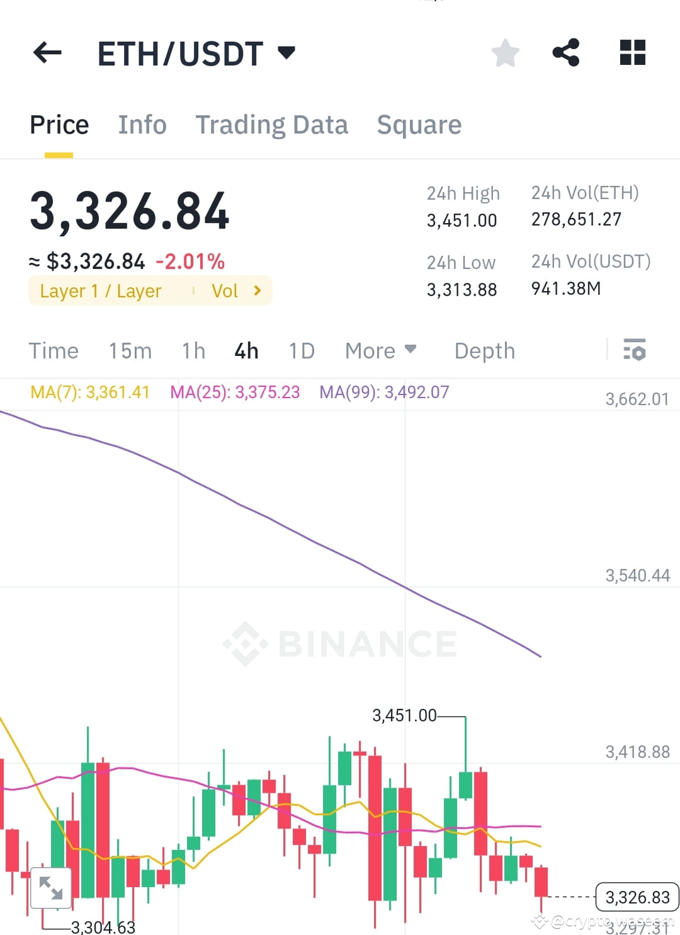The height and width of the screenshot is (935, 680).
Task: Click the current price label 3,326.83
Action: coord(637,897)
